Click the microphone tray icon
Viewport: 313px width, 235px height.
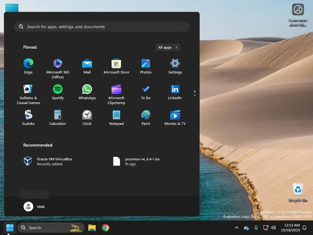tap(256, 228)
